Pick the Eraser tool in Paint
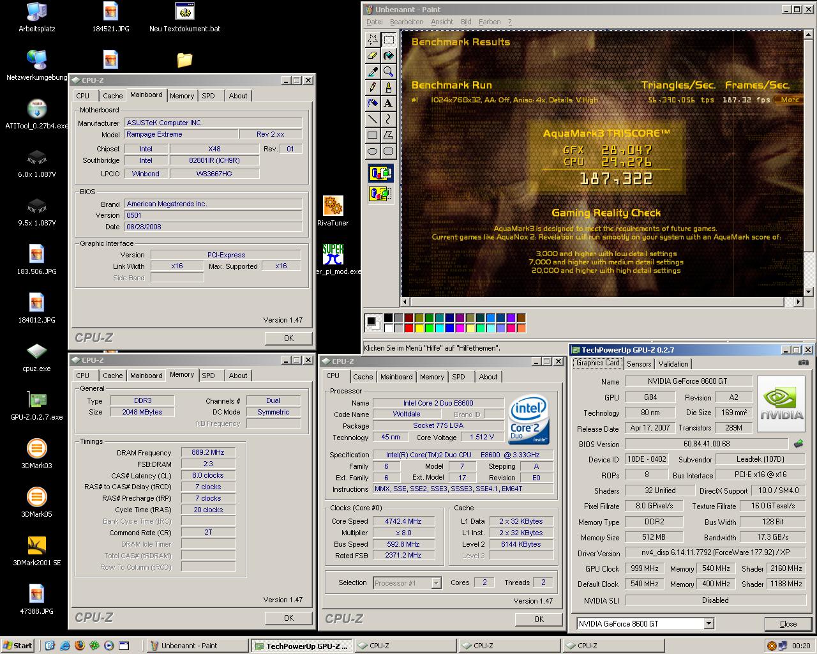 pos(373,56)
